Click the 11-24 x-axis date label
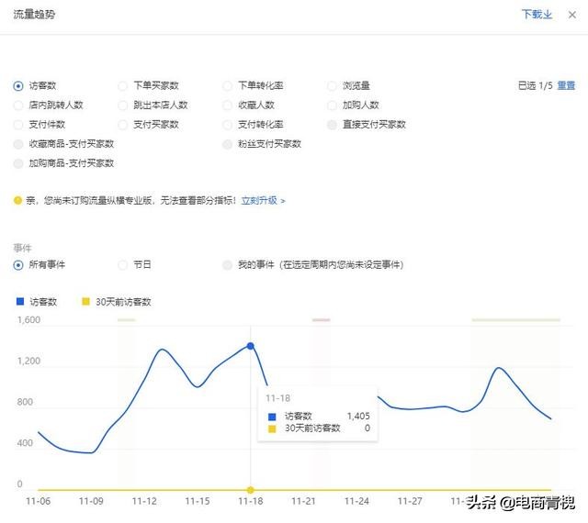This screenshot has height=523, width=588. click(356, 501)
